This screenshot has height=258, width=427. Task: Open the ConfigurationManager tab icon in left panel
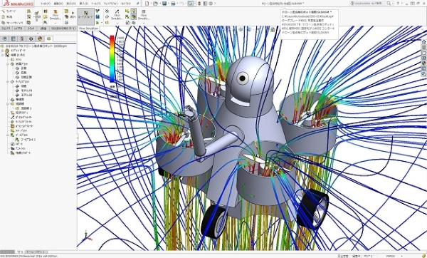tap(22, 38)
